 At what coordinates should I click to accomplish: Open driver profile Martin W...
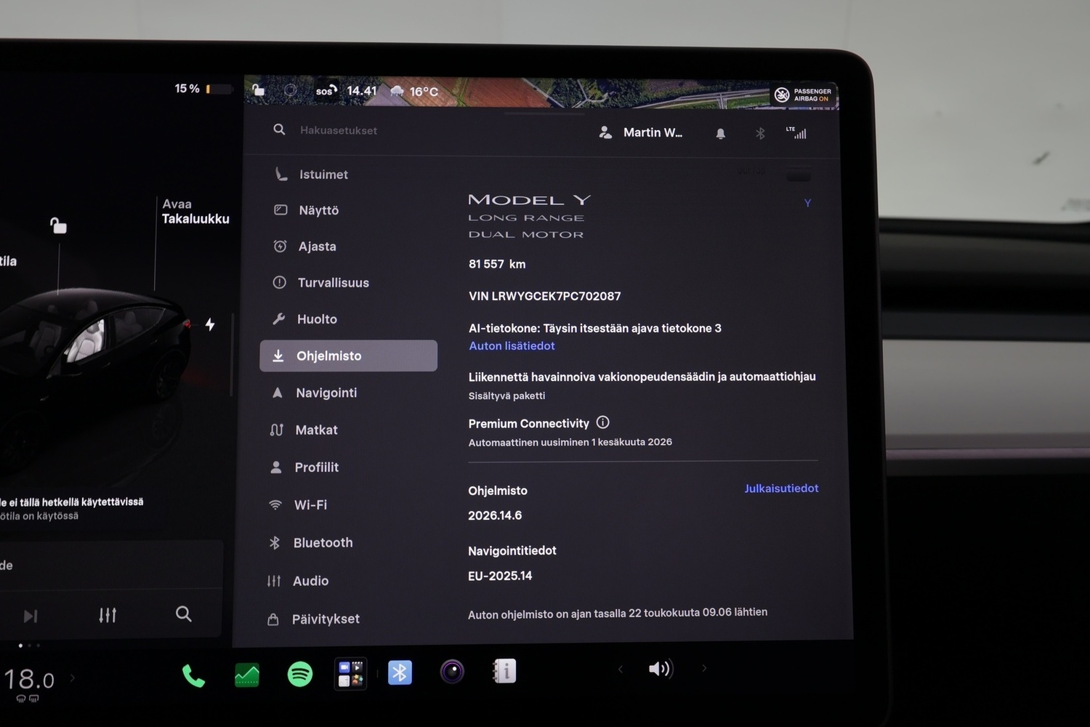click(641, 132)
